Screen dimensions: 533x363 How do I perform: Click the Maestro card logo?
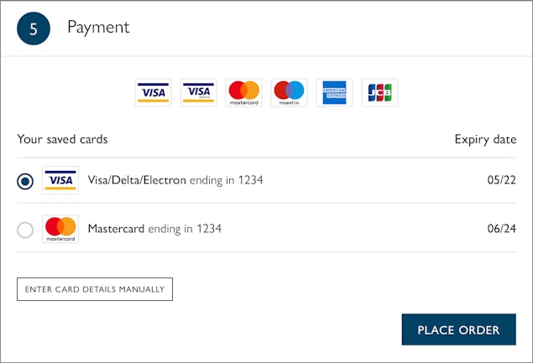coord(290,93)
